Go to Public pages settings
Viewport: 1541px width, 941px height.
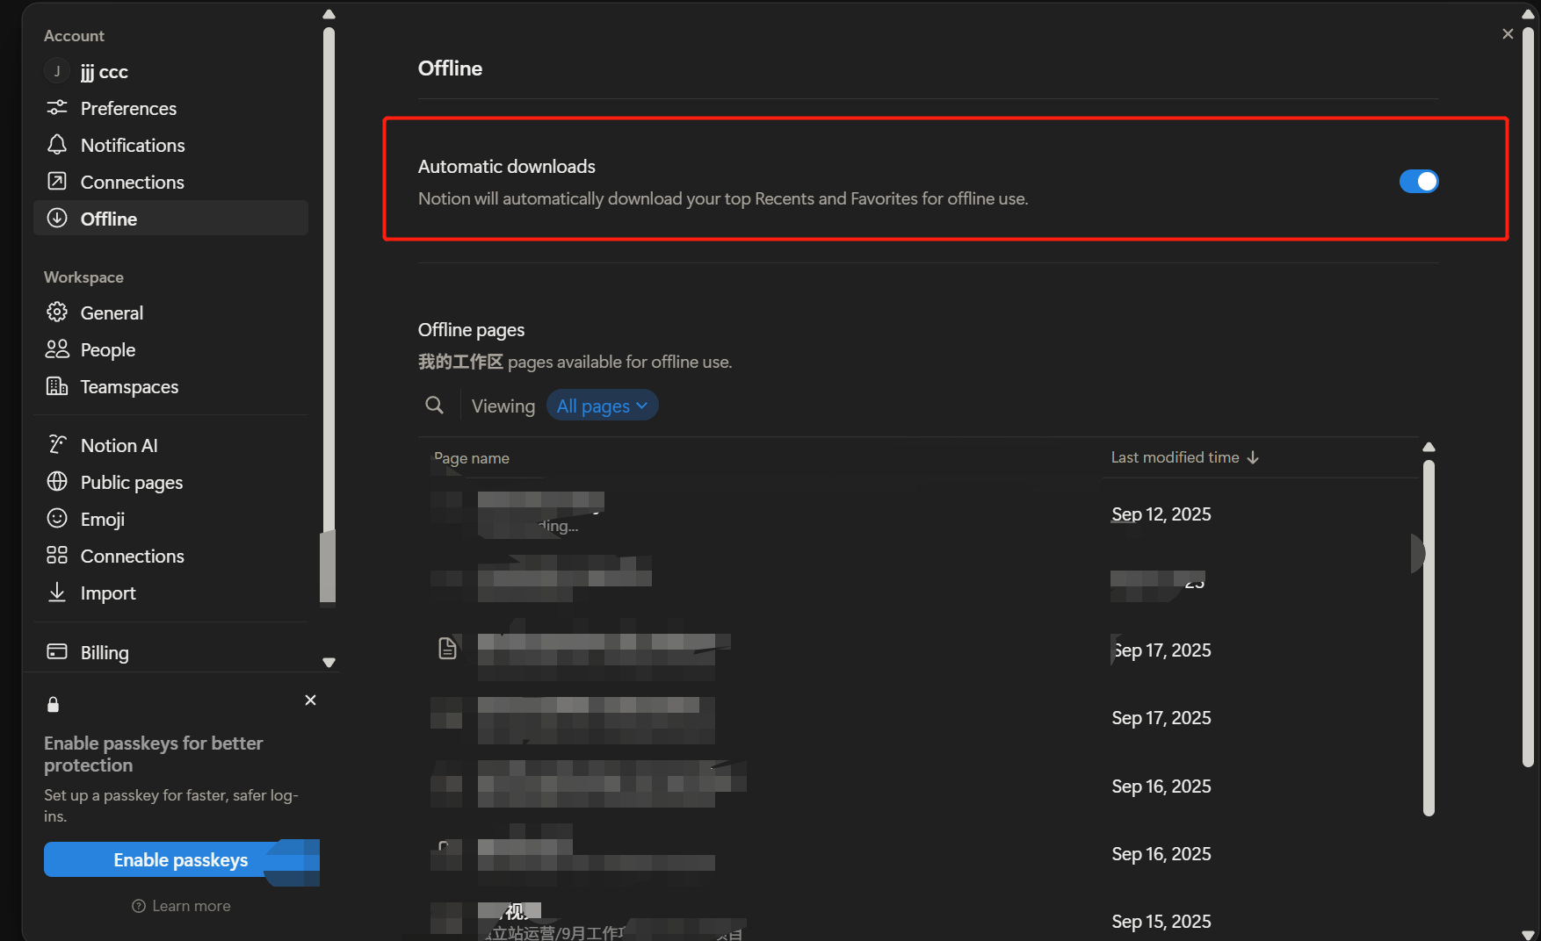coord(170,482)
